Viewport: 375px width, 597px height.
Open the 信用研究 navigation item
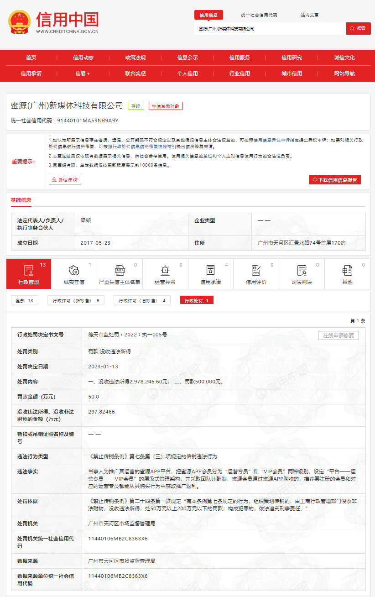click(x=292, y=58)
